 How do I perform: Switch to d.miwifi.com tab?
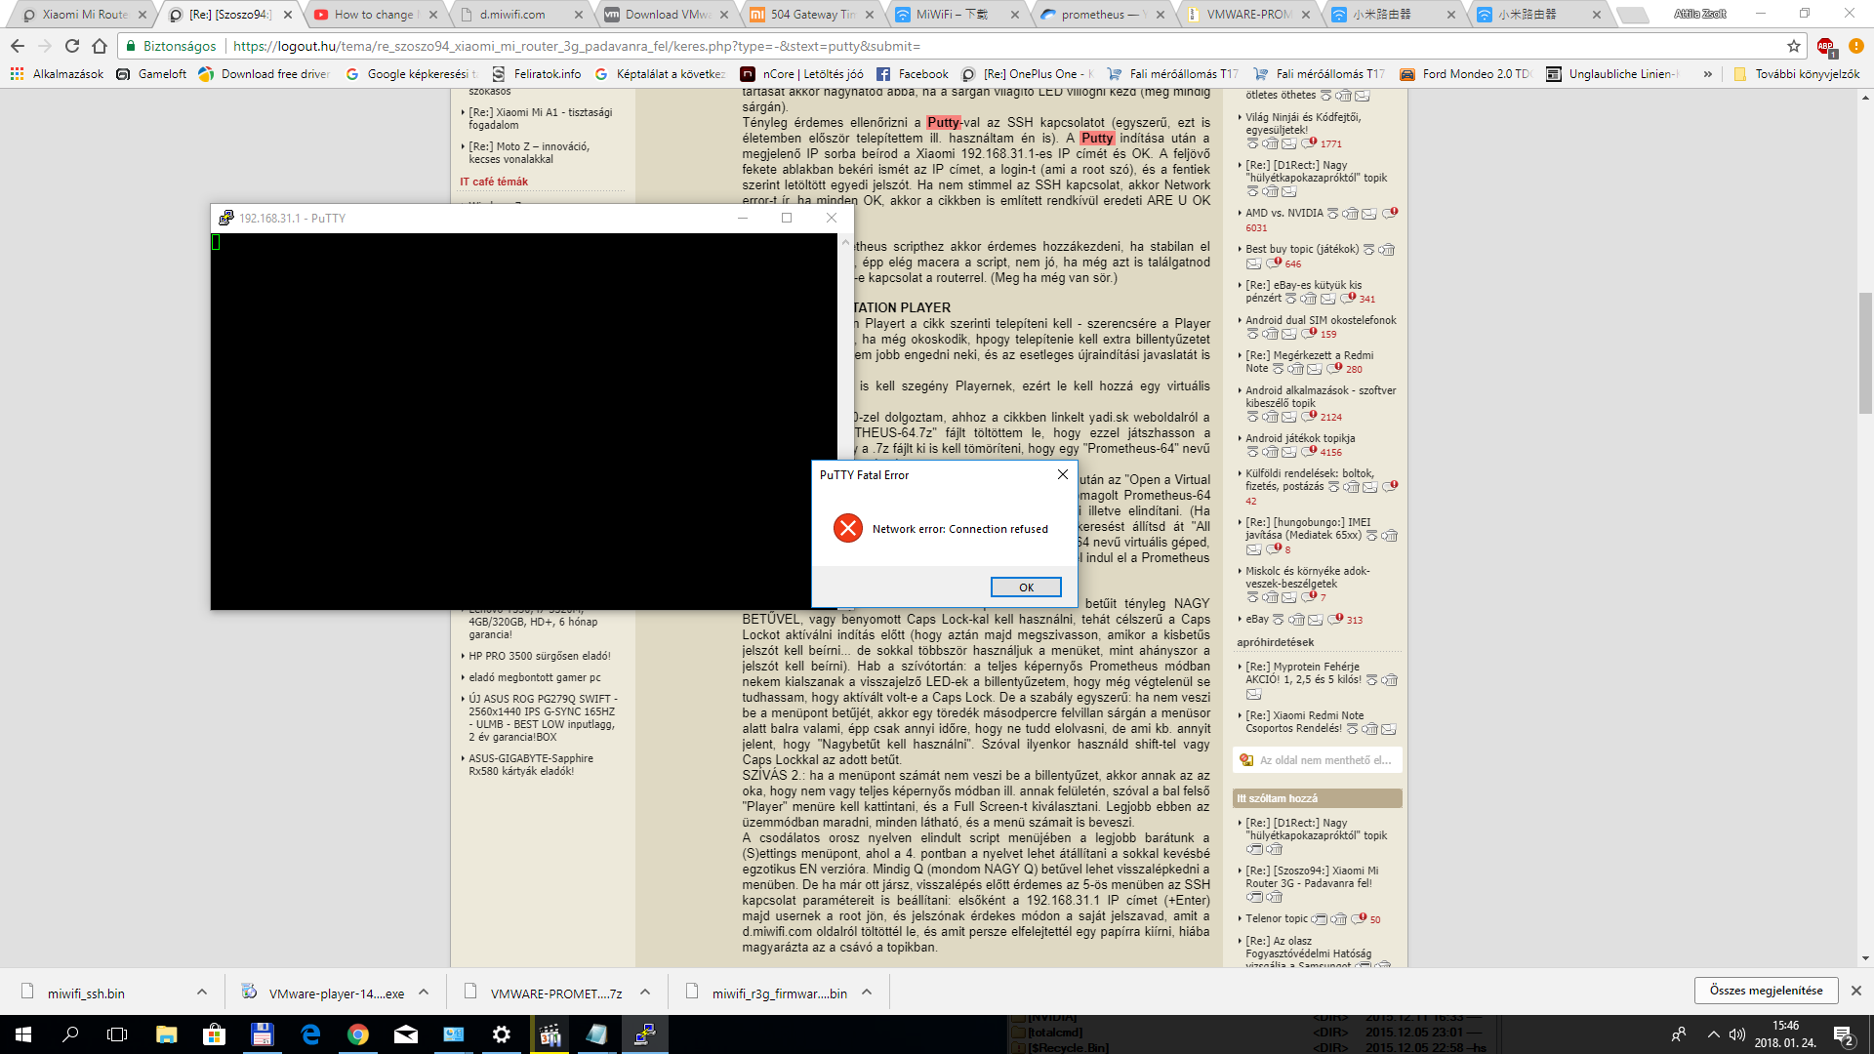pos(522,15)
